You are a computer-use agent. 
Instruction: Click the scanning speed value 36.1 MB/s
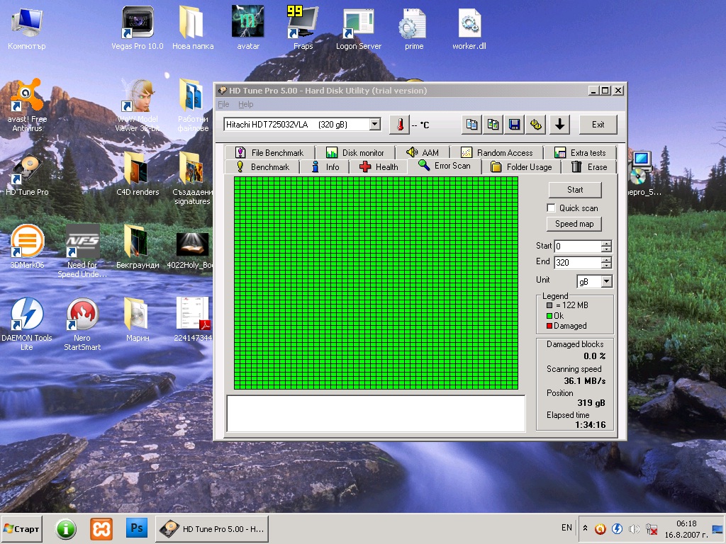click(584, 381)
